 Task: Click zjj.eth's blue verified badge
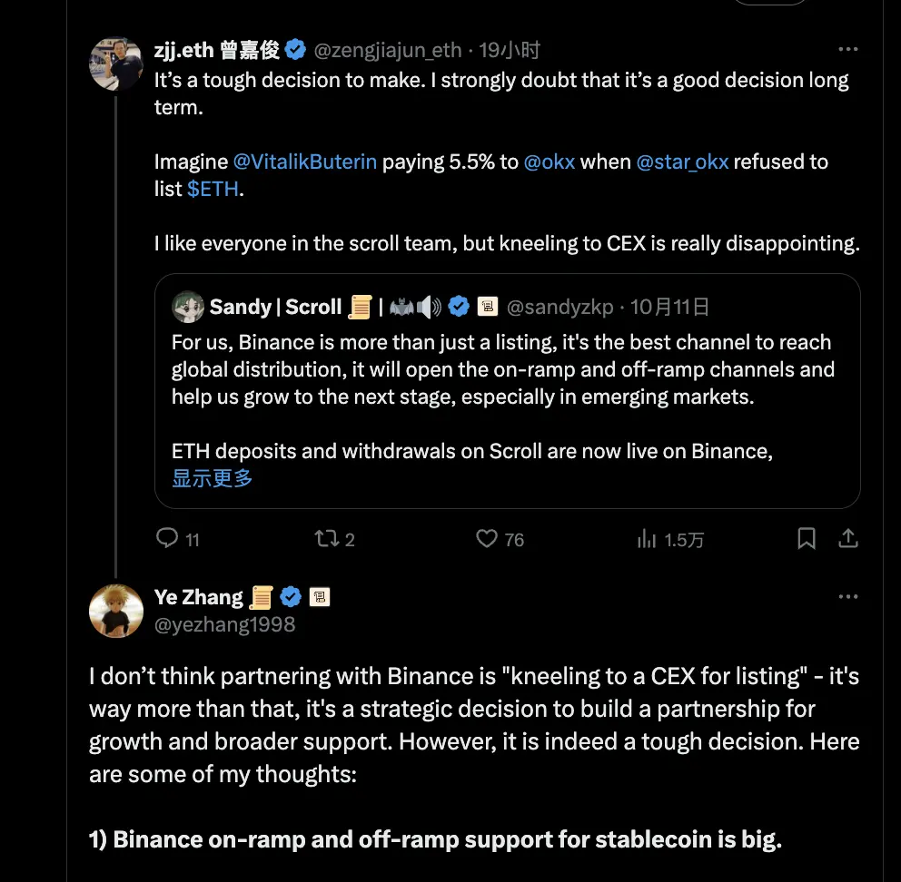(296, 50)
